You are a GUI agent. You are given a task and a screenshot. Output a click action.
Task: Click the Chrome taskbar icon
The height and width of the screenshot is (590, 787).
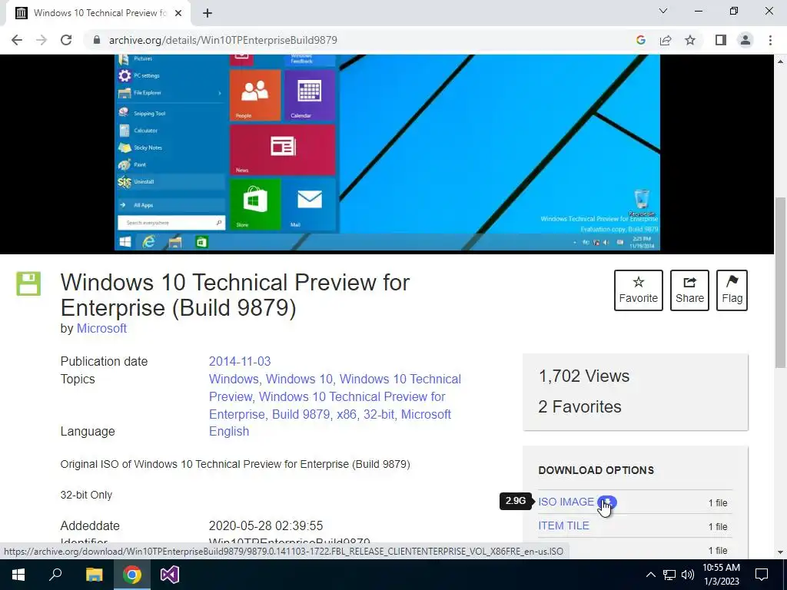coord(132,575)
